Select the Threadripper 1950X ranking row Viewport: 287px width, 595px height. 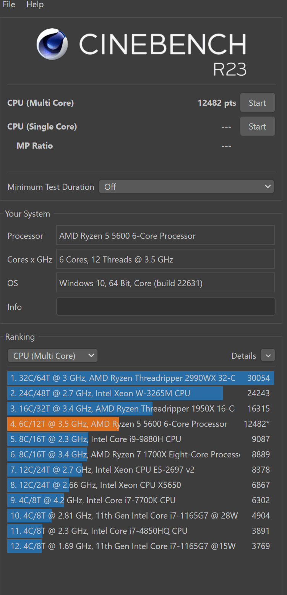pyautogui.click(x=141, y=409)
